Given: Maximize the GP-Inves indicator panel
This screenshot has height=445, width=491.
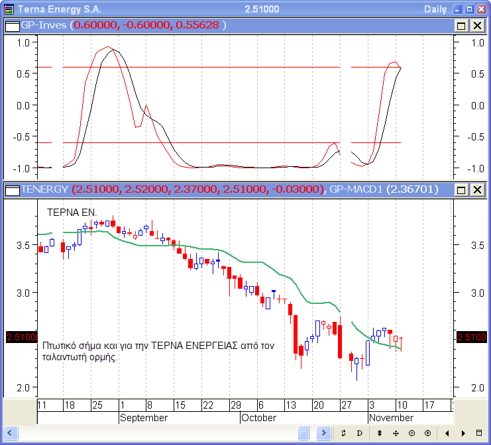Looking at the screenshot, I should coord(462,25).
